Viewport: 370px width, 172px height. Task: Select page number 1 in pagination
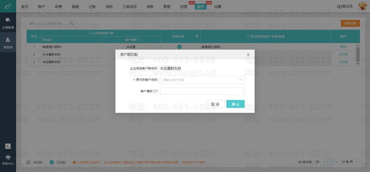(330, 162)
